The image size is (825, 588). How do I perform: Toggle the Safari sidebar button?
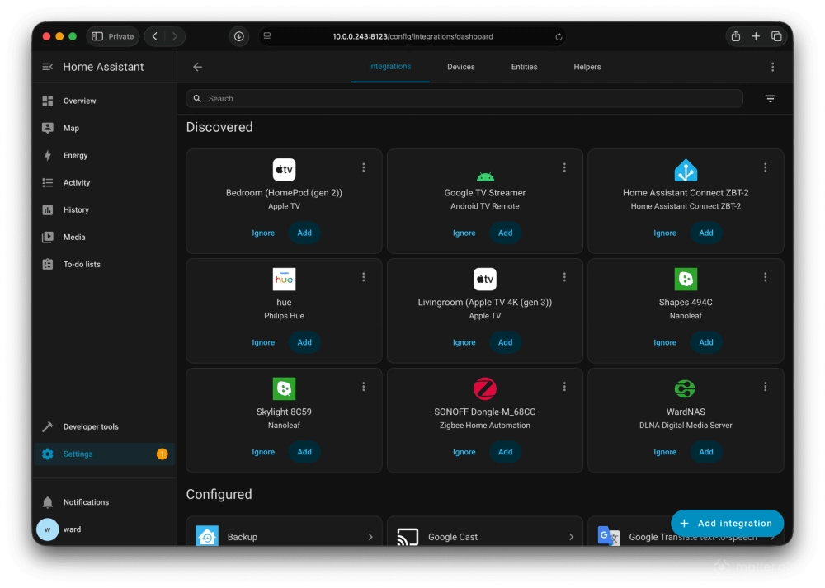[x=97, y=36]
